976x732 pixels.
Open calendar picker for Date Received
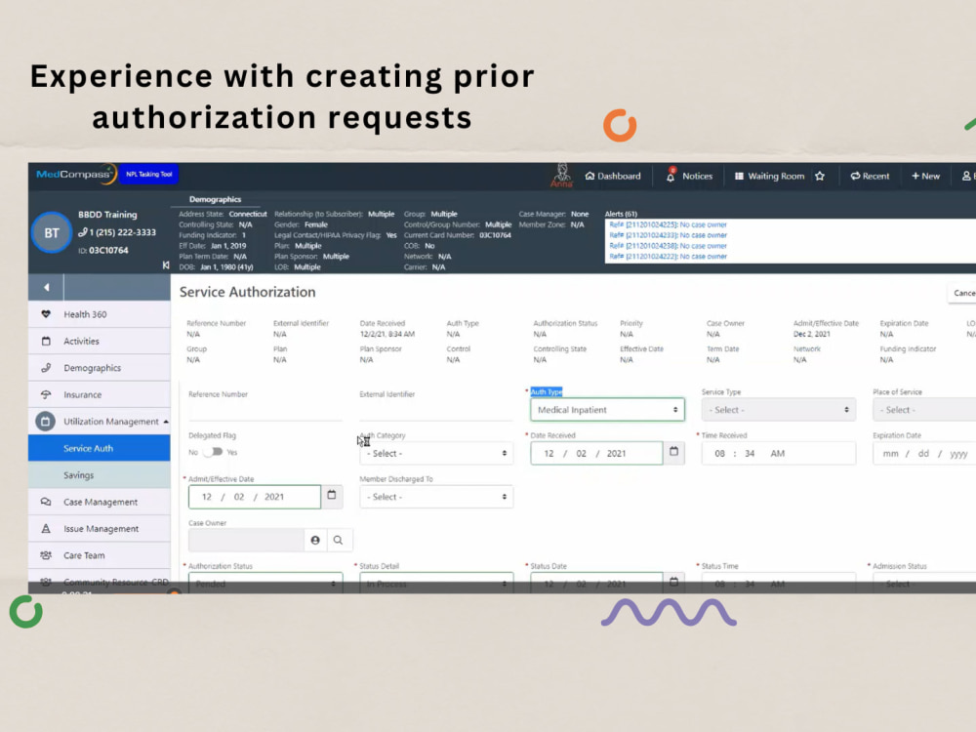674,452
